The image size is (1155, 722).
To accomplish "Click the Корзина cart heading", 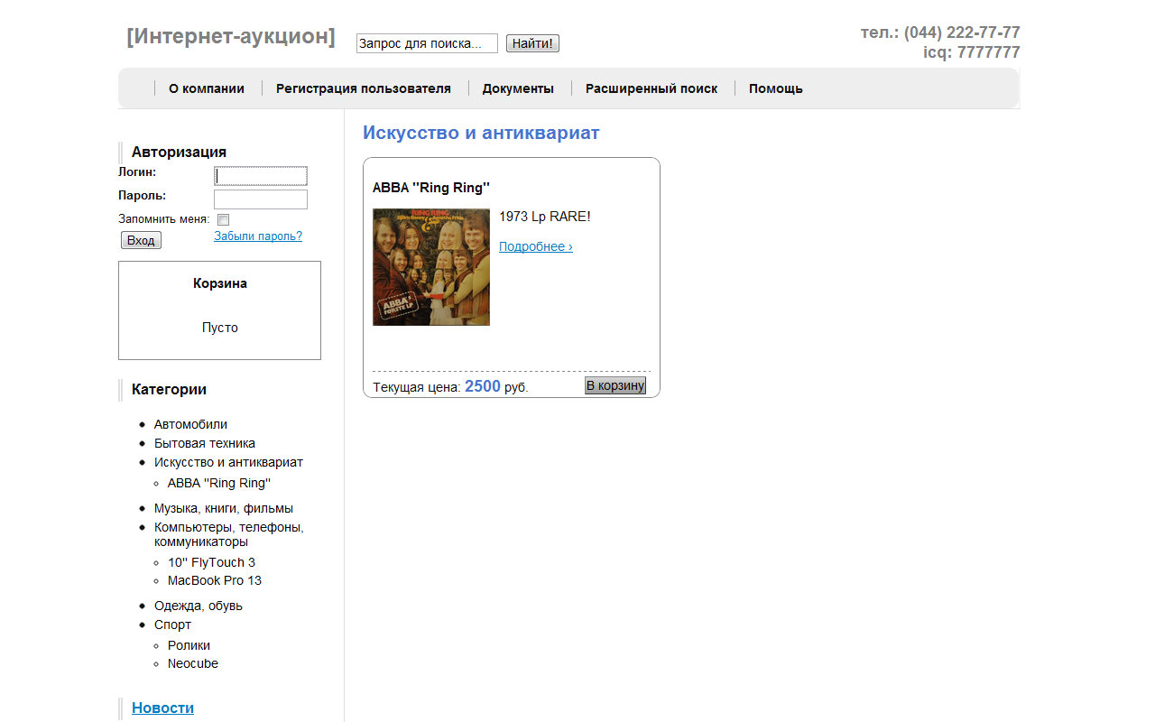I will (x=220, y=283).
